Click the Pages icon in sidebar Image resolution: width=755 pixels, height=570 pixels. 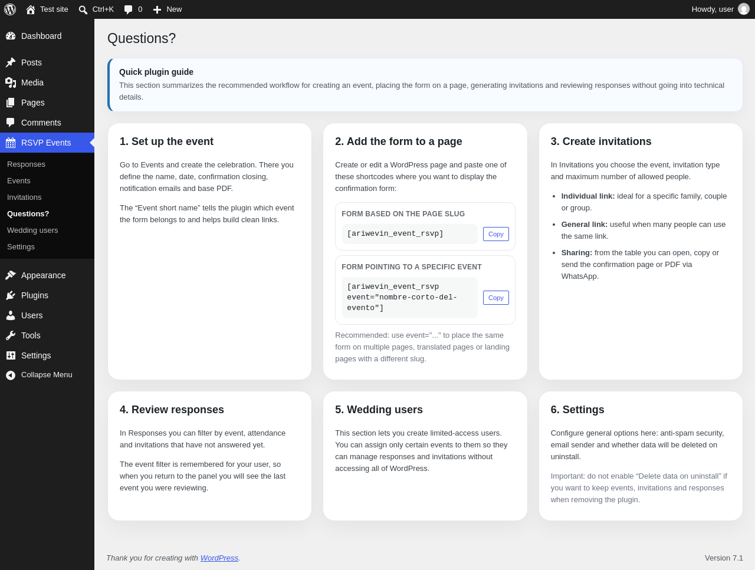pos(11,103)
